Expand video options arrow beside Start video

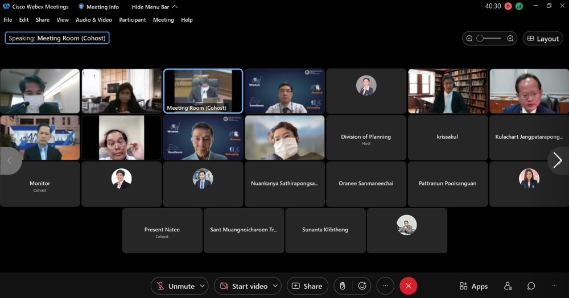pyautogui.click(x=276, y=286)
